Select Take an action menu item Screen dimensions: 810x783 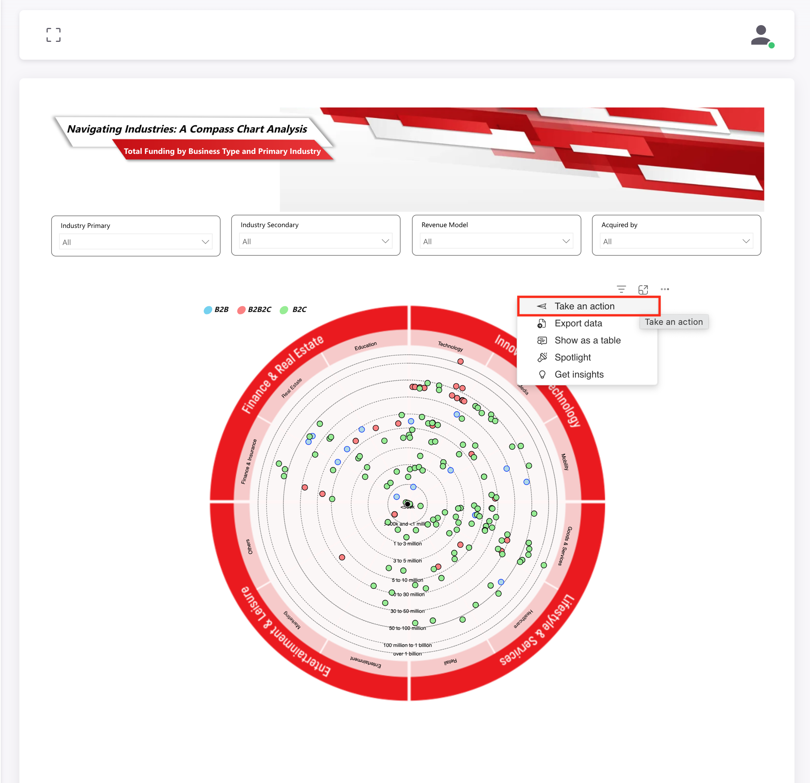pos(584,306)
